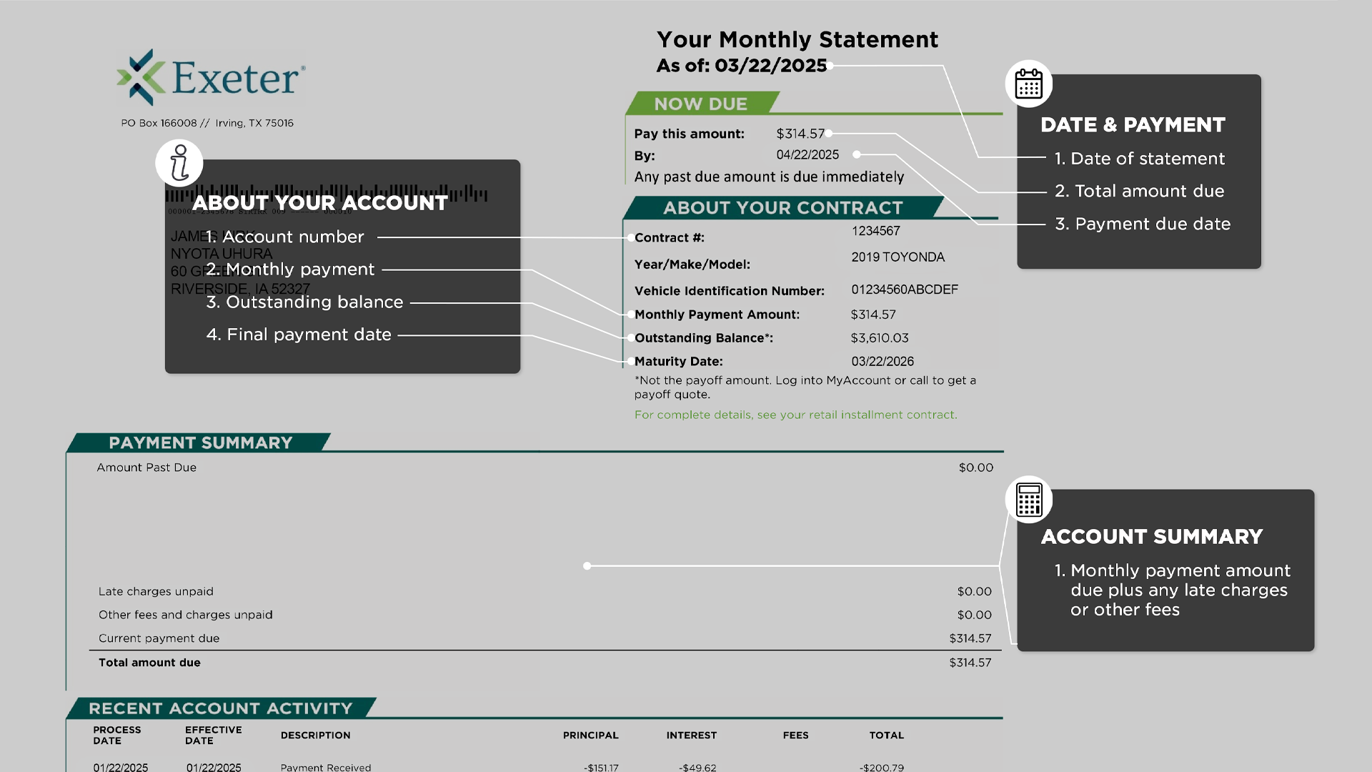Click the 'Payment Received' activity description
This screenshot has width=1372, height=772.
pos(326,768)
